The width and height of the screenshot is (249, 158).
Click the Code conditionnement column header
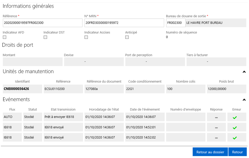[x=145, y=81]
